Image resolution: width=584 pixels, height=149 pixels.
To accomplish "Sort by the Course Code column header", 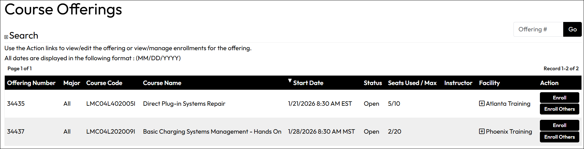I will coord(104,83).
